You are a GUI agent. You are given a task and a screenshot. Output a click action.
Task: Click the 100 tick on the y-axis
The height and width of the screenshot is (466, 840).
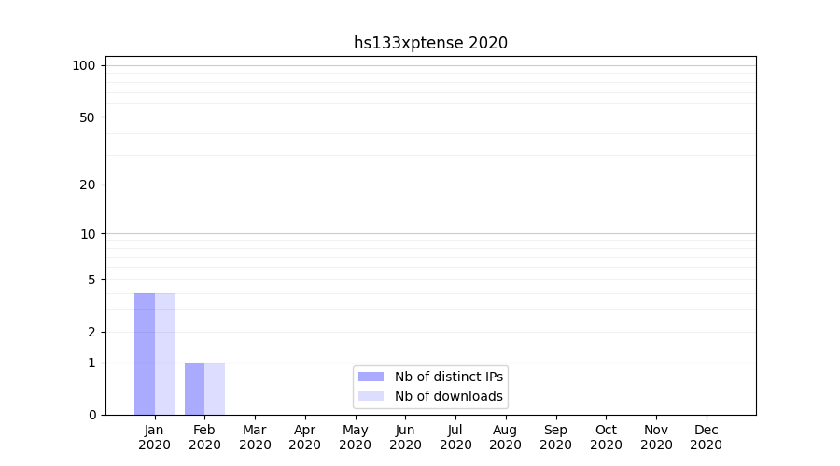84,65
